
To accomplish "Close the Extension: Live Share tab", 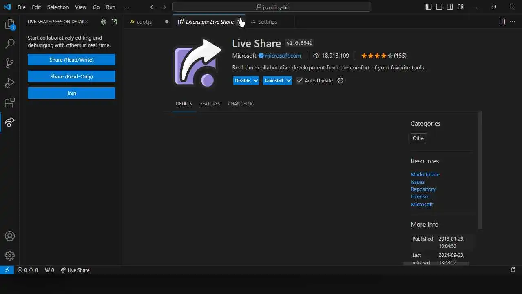I will [240, 22].
